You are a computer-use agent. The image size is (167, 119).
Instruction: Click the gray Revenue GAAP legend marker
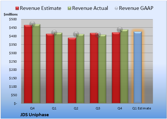116,8
